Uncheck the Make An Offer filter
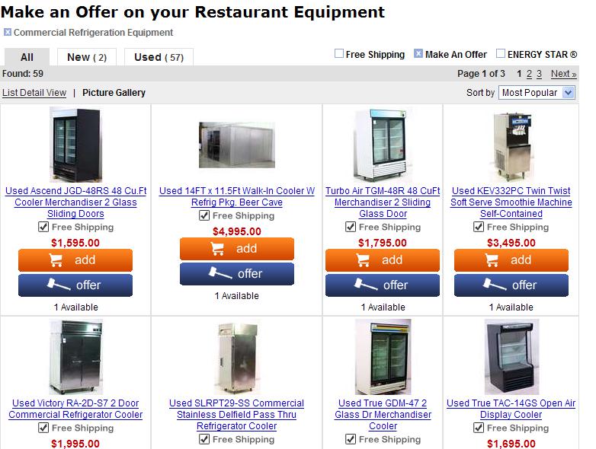The height and width of the screenshot is (449, 596). coord(418,54)
